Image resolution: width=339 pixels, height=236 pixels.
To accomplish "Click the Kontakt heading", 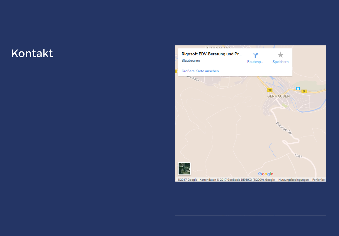I will click(x=32, y=53).
